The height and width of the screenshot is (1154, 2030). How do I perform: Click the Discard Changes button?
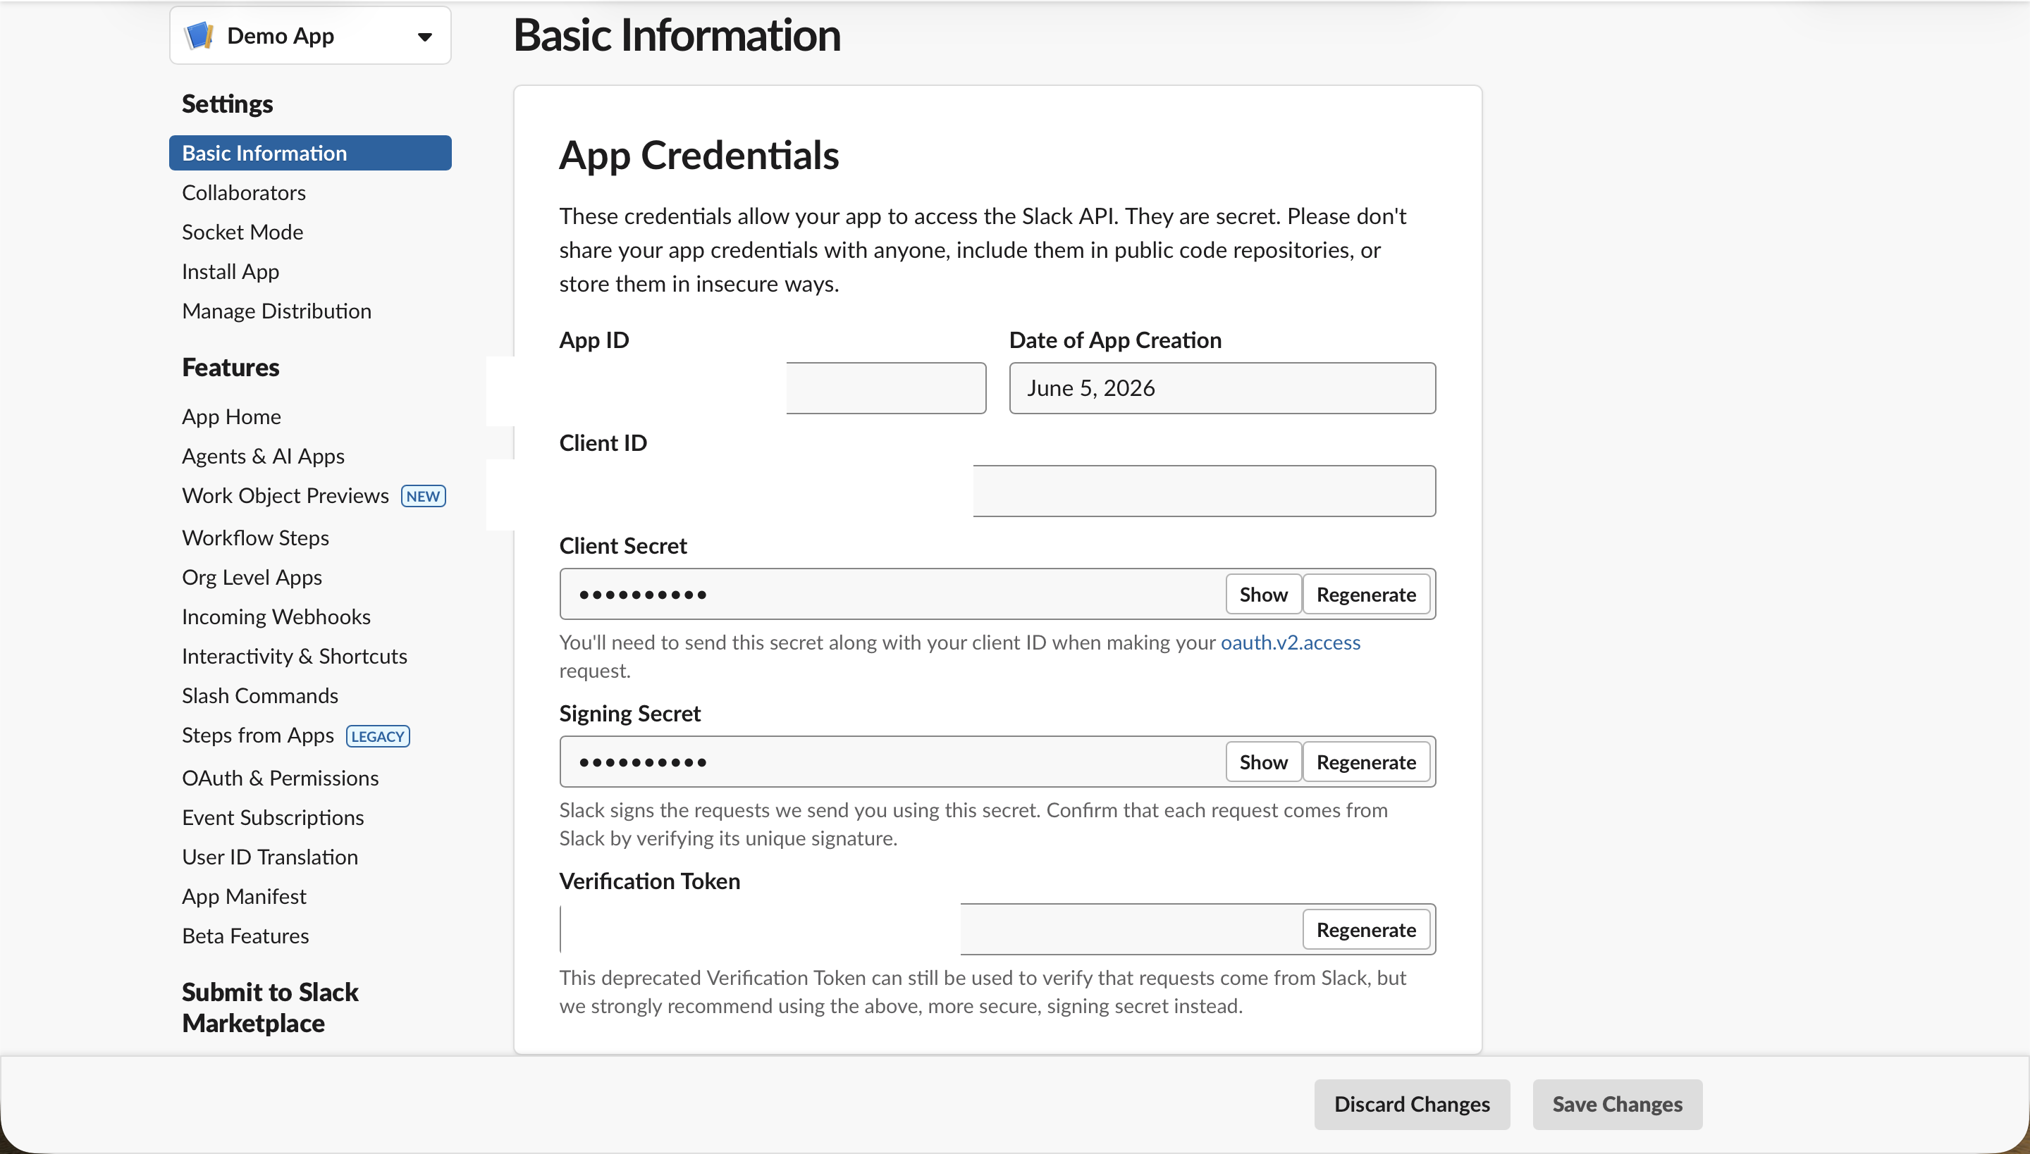click(x=1411, y=1105)
